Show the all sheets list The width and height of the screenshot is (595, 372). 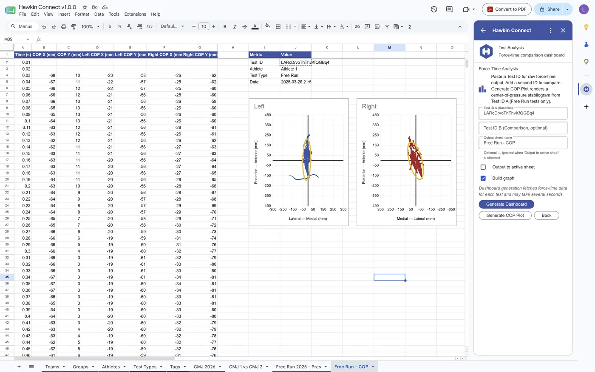click(x=31, y=366)
